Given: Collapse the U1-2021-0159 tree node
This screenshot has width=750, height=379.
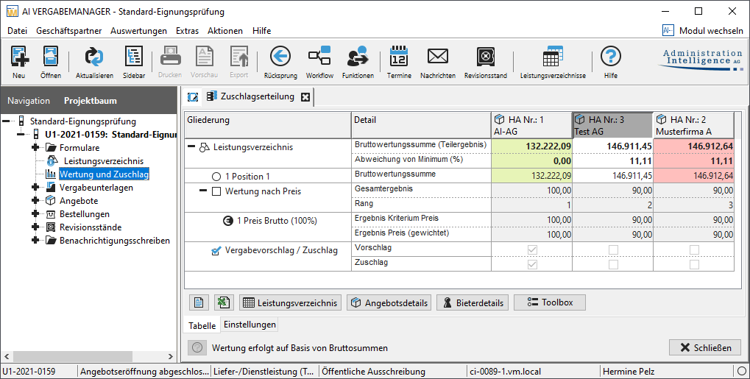Looking at the screenshot, I should (21, 134).
